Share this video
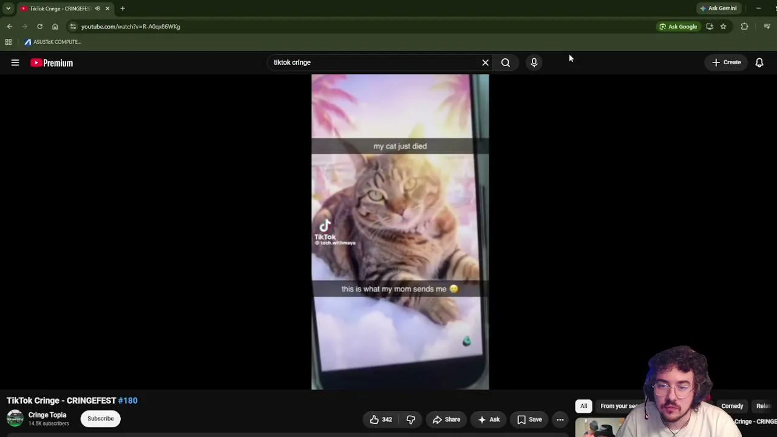Screen dimensions: 777x437 point(446,419)
